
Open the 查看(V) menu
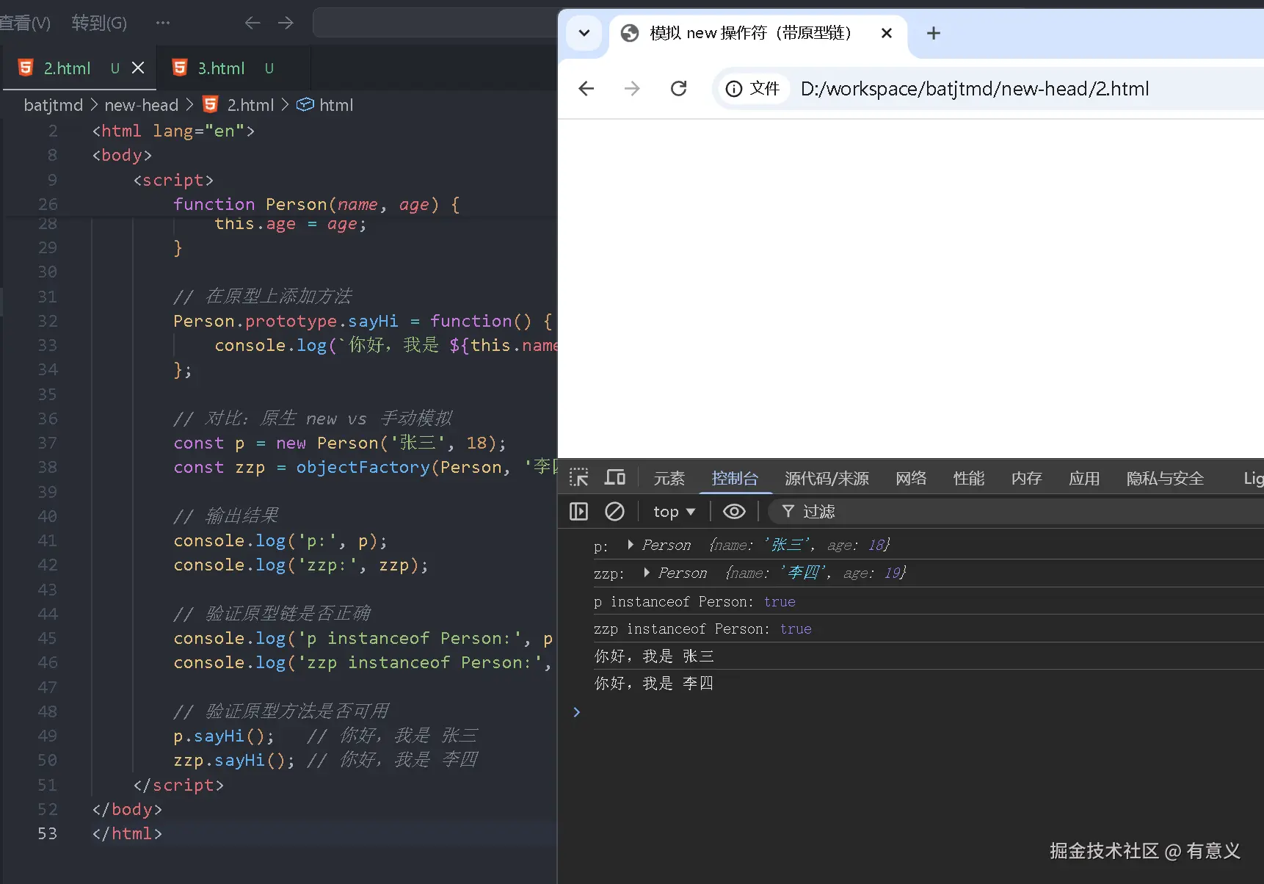(26, 23)
